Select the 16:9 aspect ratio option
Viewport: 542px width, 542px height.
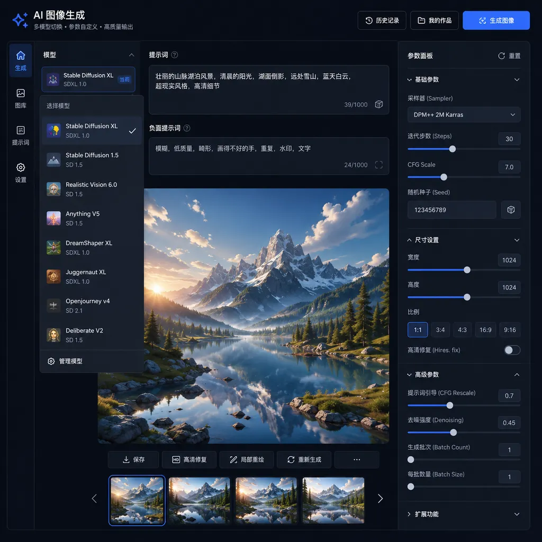point(485,330)
